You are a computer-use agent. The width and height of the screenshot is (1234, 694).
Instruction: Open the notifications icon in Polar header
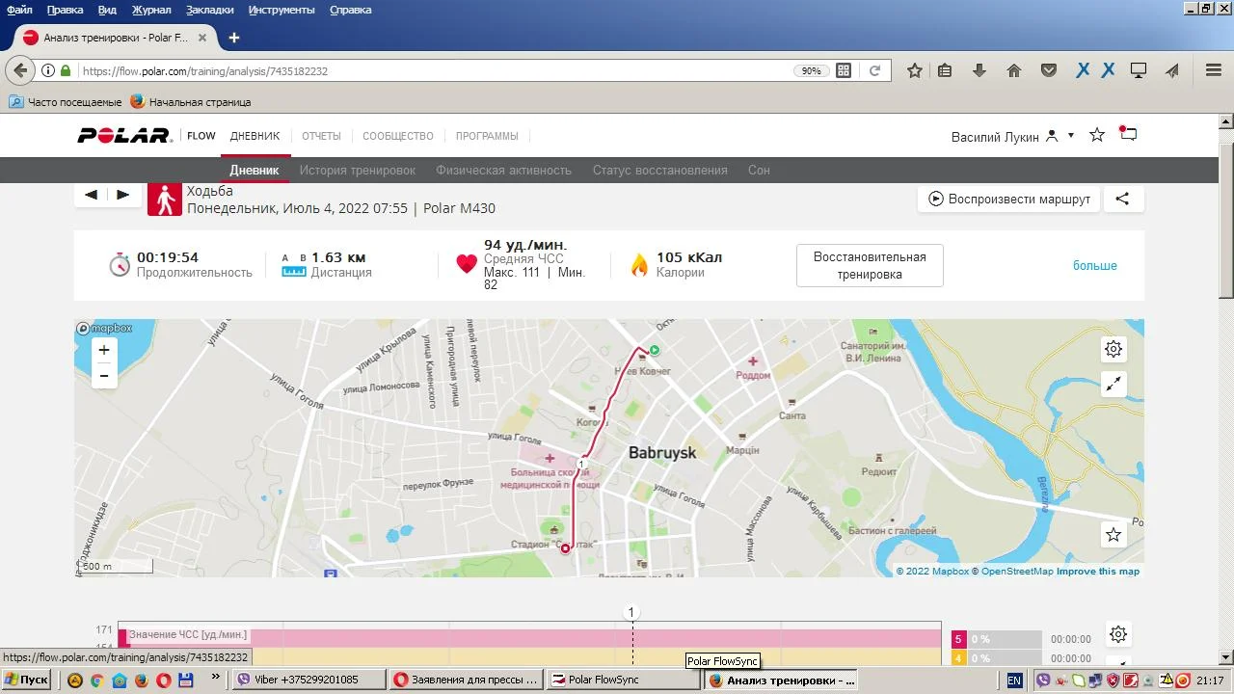[1128, 135]
